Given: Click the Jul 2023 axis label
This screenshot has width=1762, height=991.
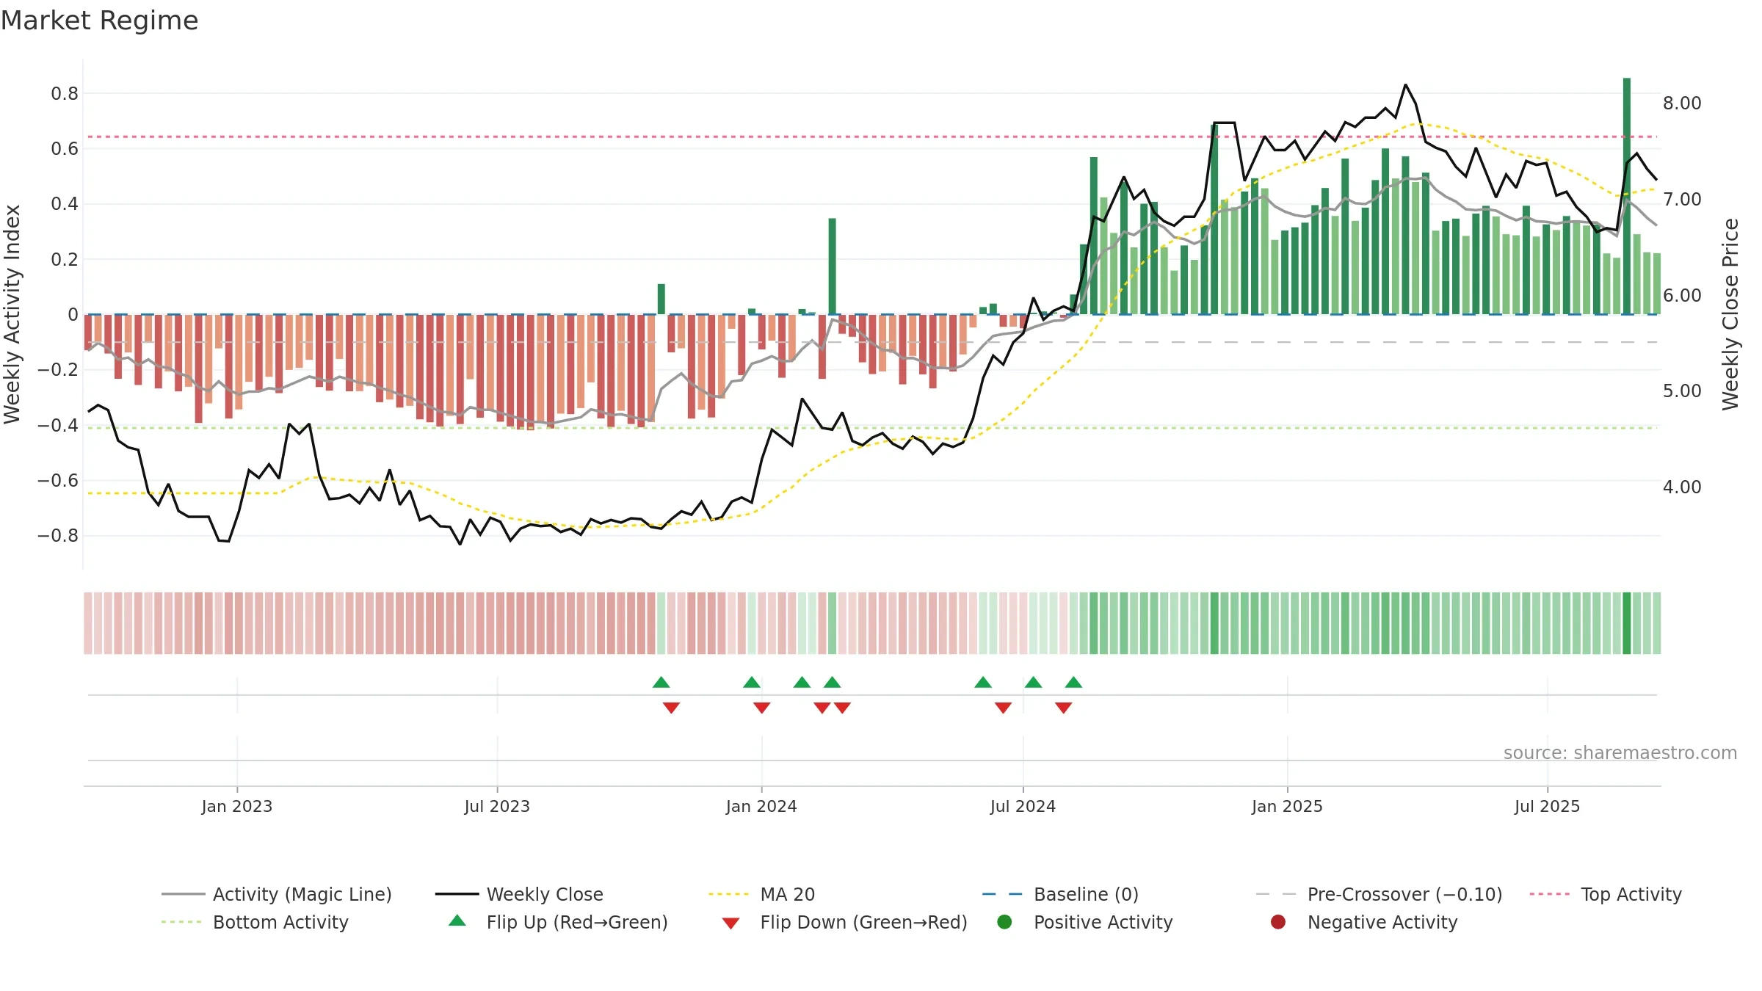Looking at the screenshot, I should coord(497,806).
